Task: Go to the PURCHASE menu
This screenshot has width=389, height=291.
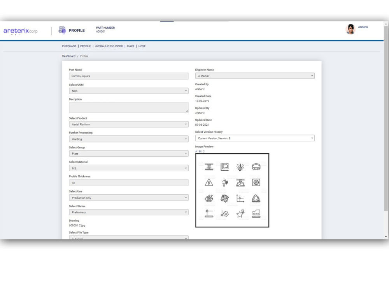Action: (x=69, y=46)
